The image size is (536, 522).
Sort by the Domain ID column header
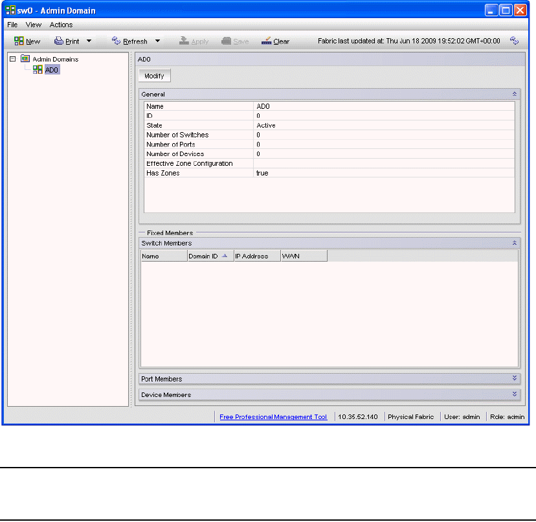[x=210, y=256]
